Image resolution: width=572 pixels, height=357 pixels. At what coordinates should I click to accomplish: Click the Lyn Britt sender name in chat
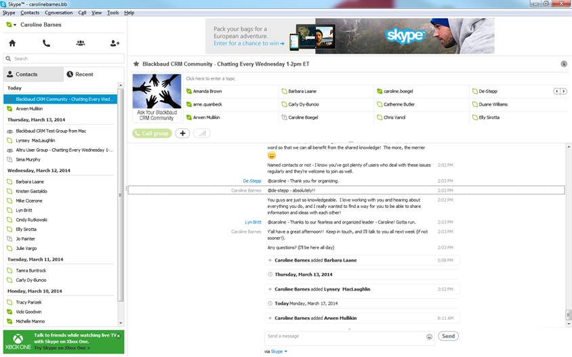click(x=253, y=222)
